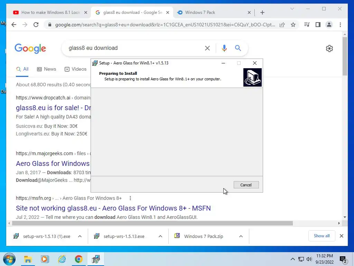This screenshot has height=266, width=354.
Task: Open the Chrome three-dot menu
Action: (x=340, y=25)
